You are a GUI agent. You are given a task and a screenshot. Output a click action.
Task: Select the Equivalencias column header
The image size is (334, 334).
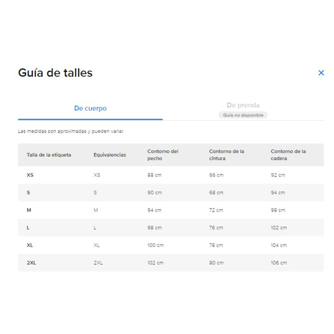tap(110, 155)
